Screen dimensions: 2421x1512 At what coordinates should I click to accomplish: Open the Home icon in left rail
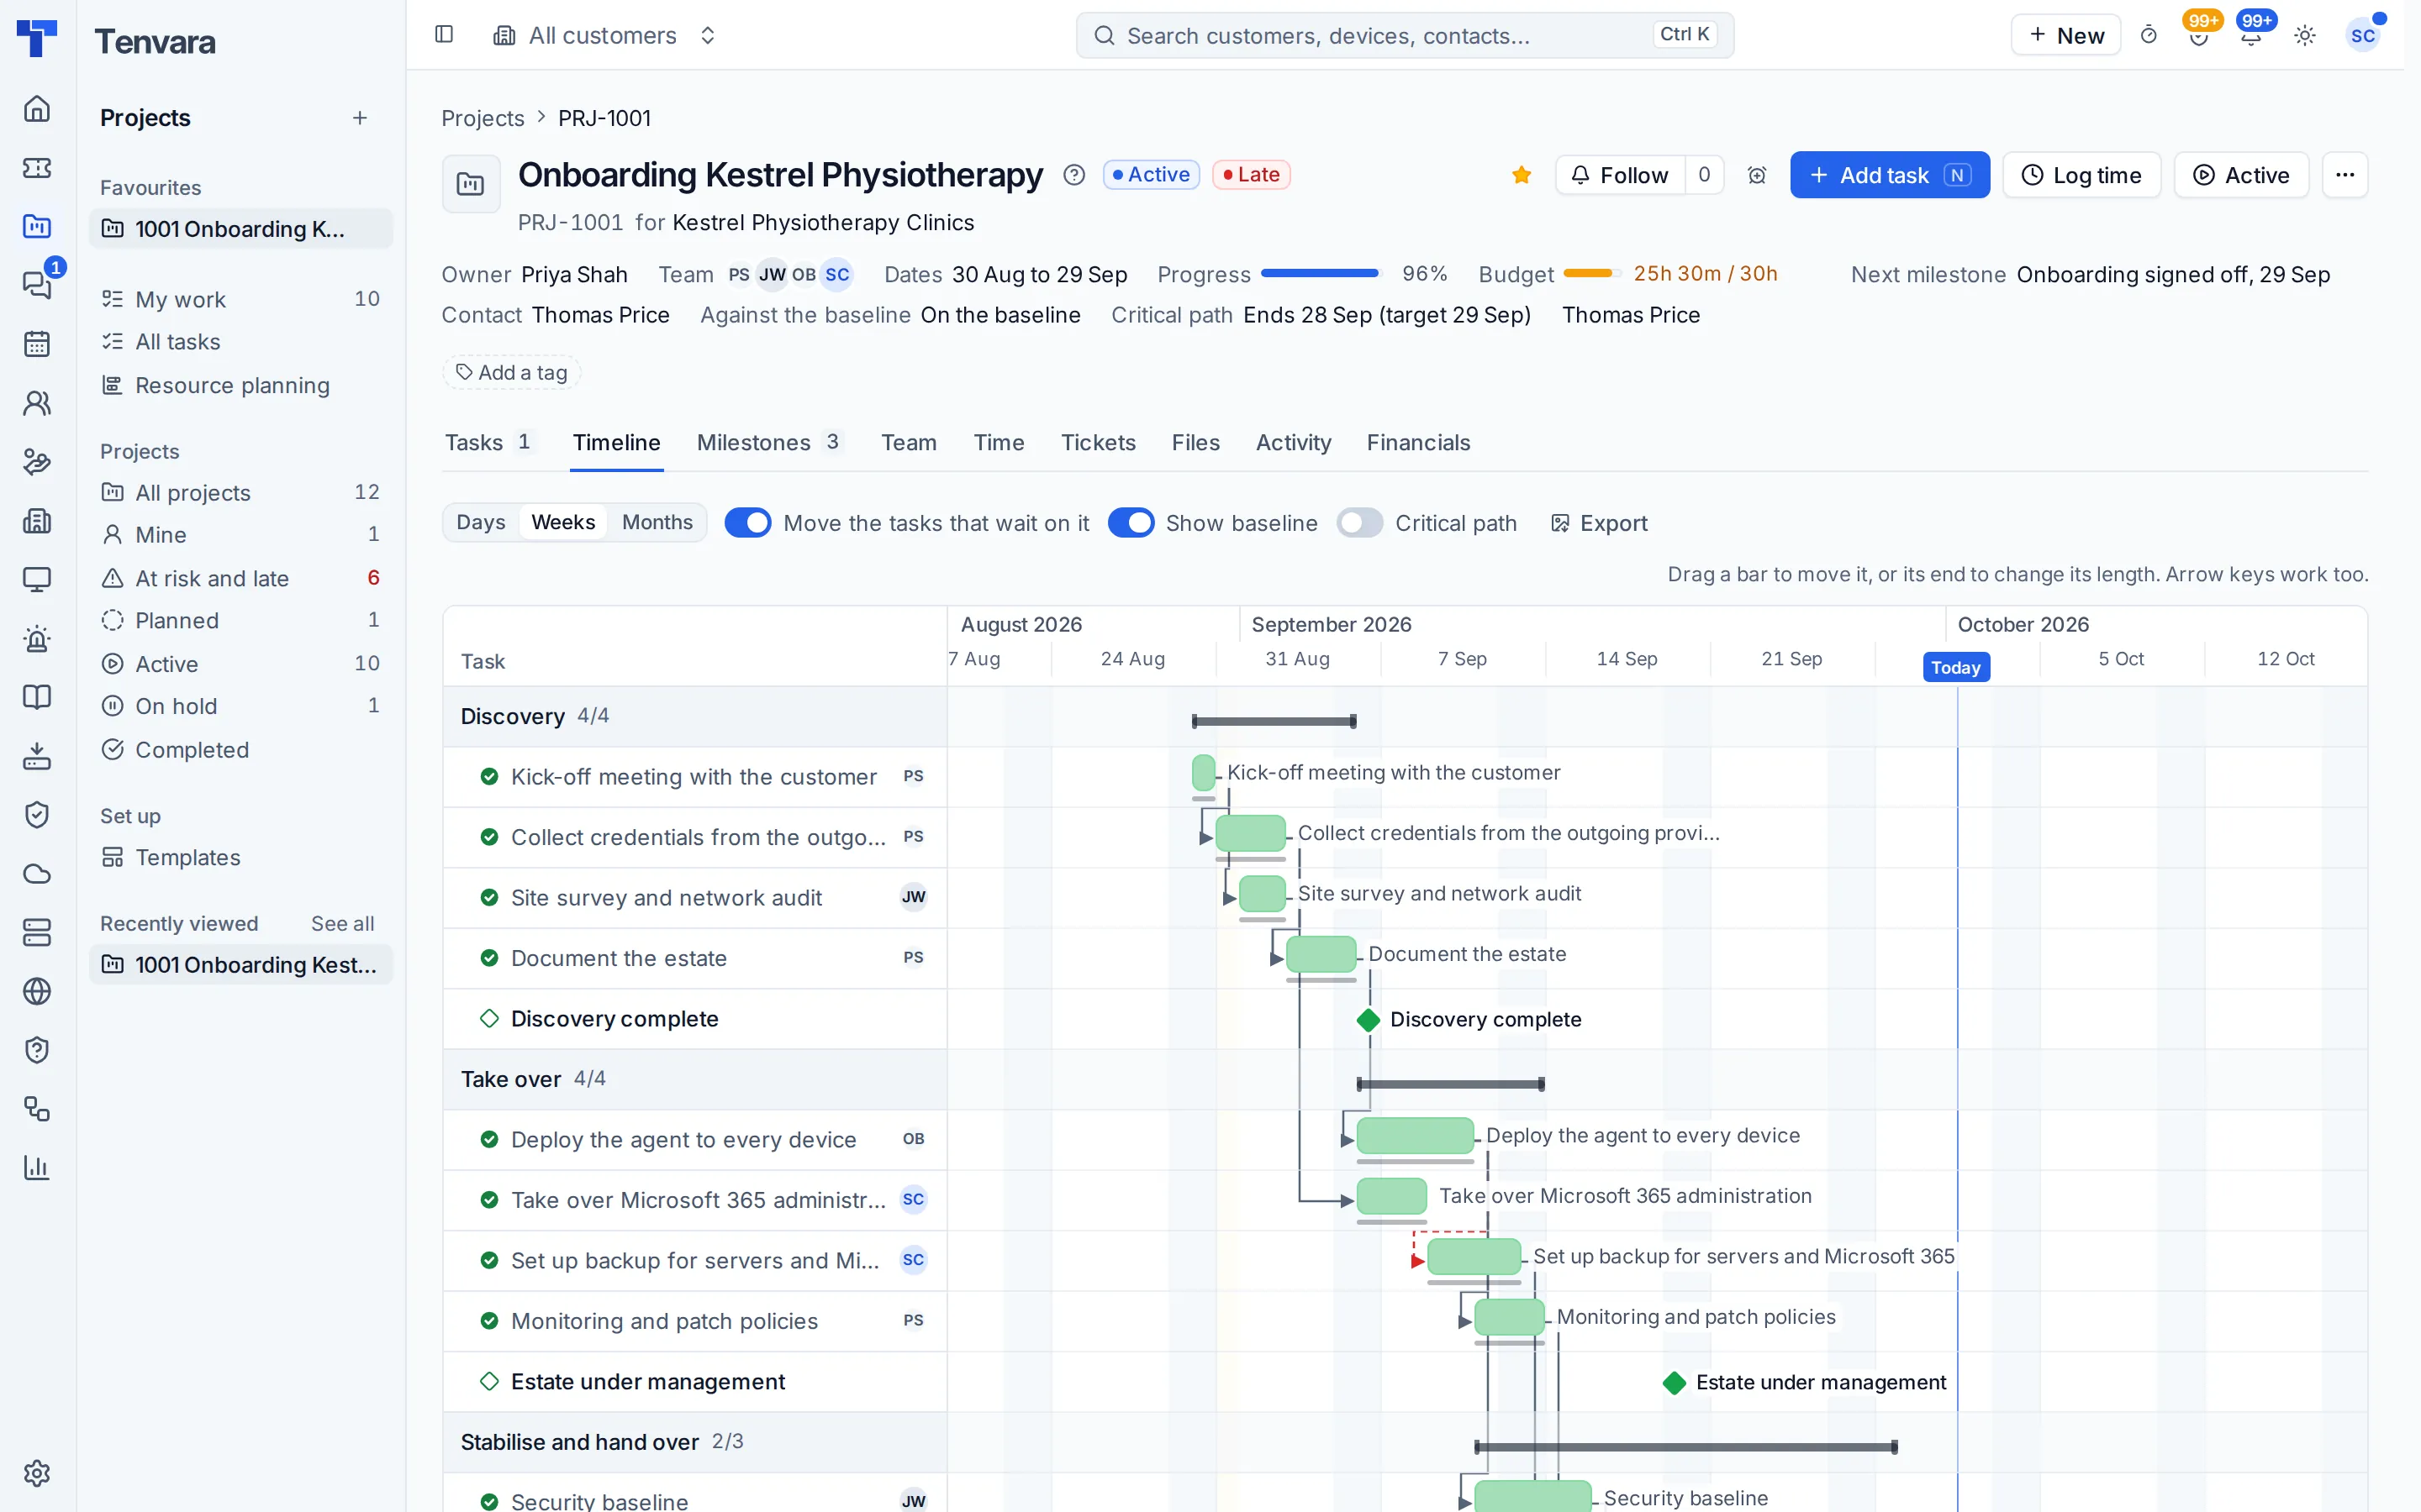[37, 108]
